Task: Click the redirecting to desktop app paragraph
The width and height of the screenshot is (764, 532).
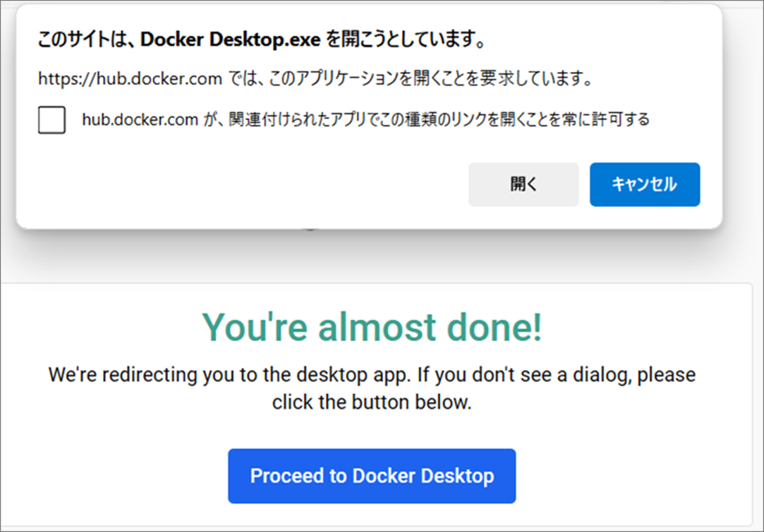Action: pyautogui.click(x=372, y=388)
